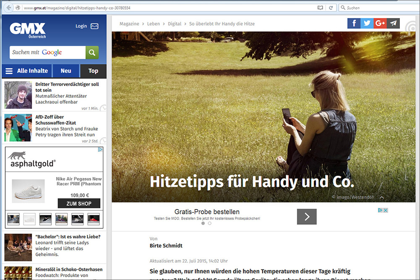This screenshot has height=280, width=420.
Task: Select the fifth shoe thumbnail in ad
Action: (x=78, y=219)
